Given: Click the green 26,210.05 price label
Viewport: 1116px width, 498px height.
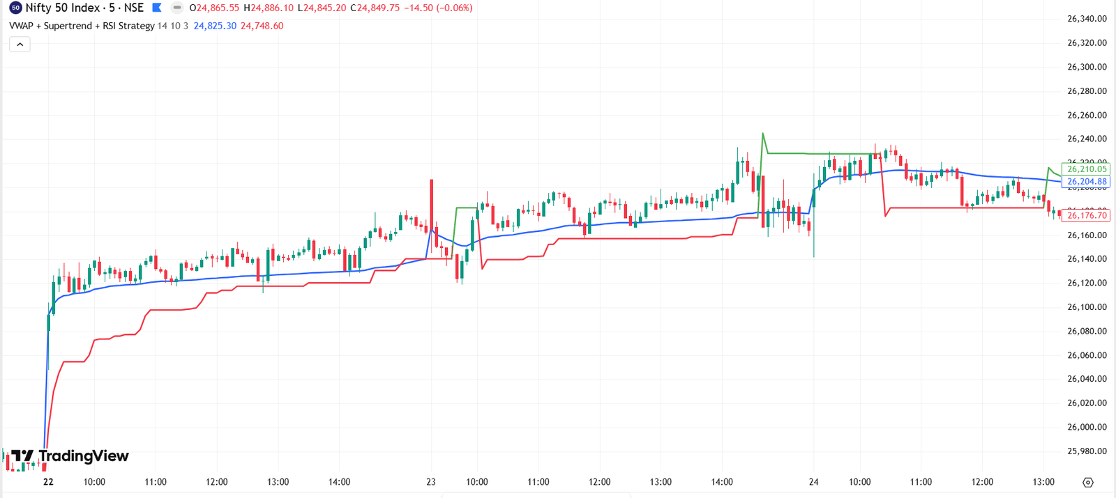Looking at the screenshot, I should pyautogui.click(x=1086, y=169).
